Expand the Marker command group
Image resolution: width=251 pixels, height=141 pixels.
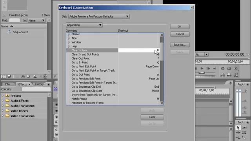69,34
